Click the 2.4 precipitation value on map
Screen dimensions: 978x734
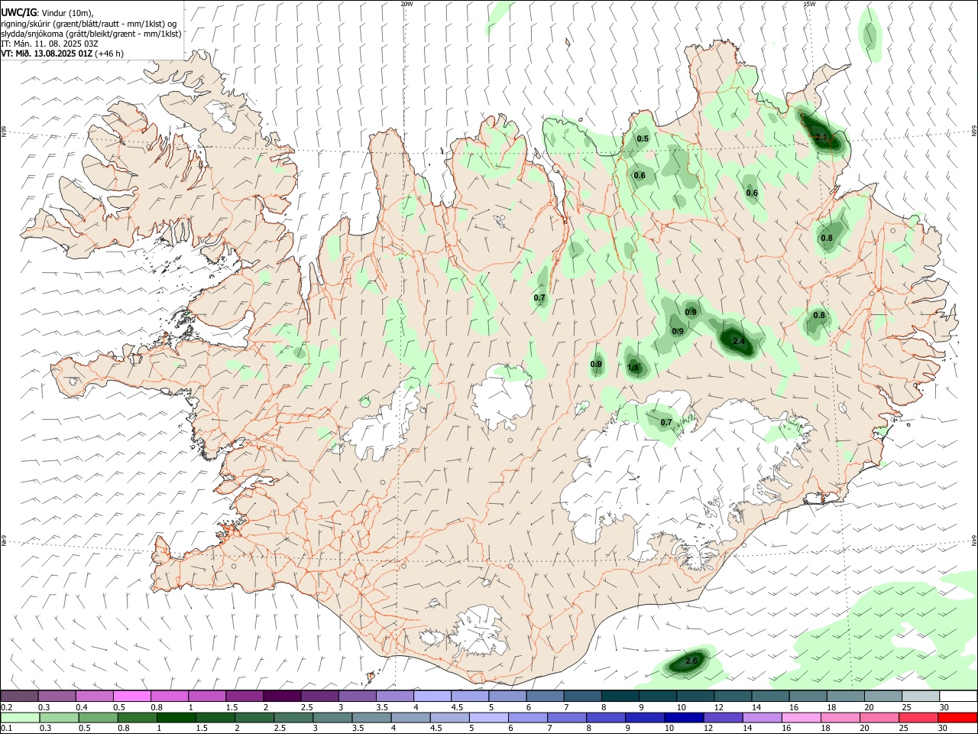(738, 341)
